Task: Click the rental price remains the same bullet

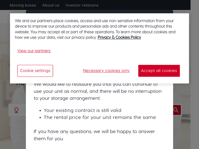Action: [x=100, y=117]
